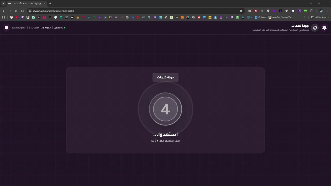Expand the hidden bookmarks chevron
This screenshot has height=186, width=331.
304,17
